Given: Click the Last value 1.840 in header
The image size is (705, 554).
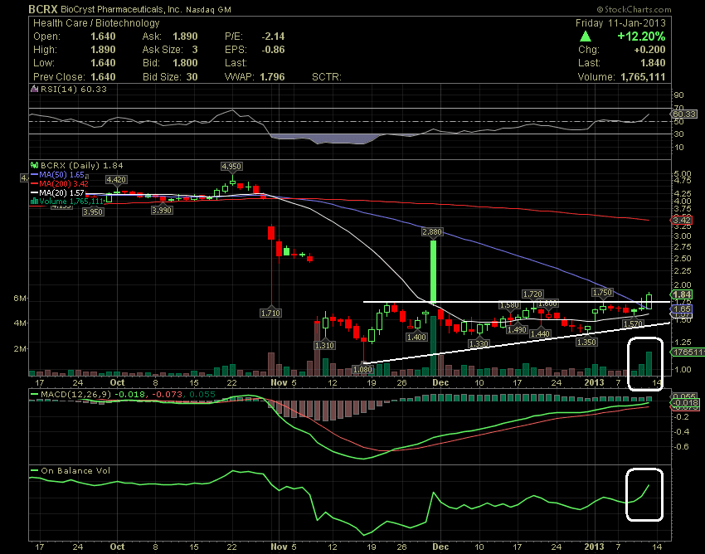Looking at the screenshot, I should (x=653, y=63).
